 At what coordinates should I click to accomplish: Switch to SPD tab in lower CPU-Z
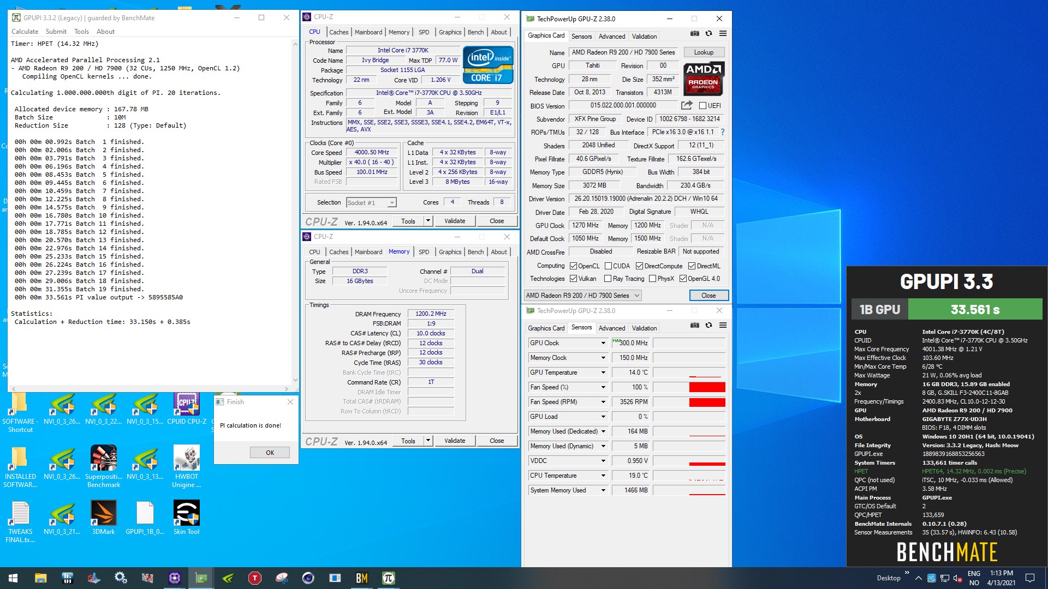pos(424,252)
